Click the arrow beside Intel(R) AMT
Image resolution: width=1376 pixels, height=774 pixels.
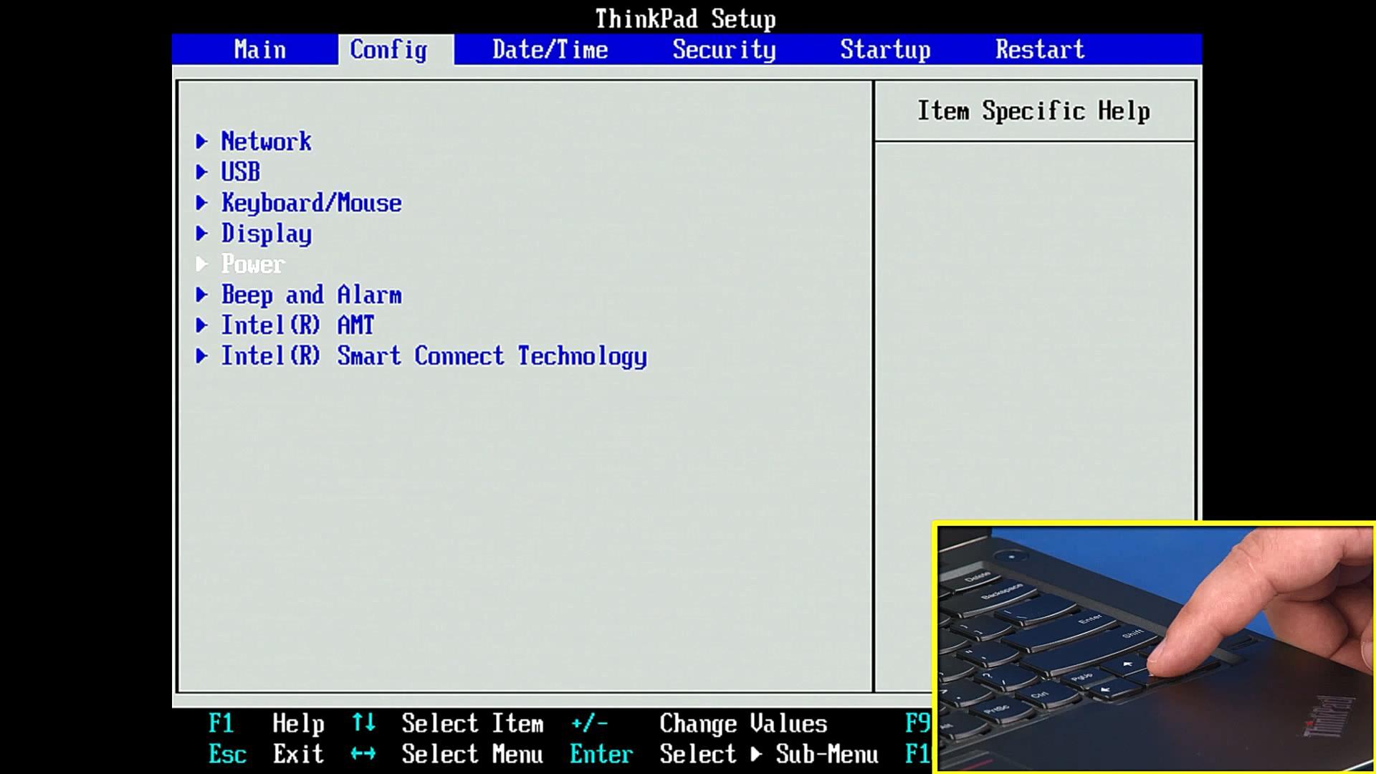pos(202,325)
